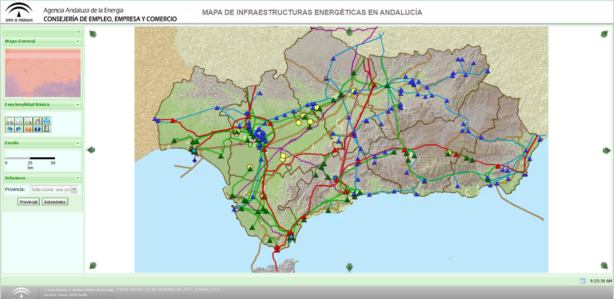
Task: Click the map title heading text
Action: [312, 12]
